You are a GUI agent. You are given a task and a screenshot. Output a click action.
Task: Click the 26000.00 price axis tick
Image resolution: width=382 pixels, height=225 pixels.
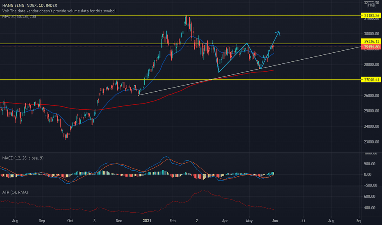[x=371, y=95]
